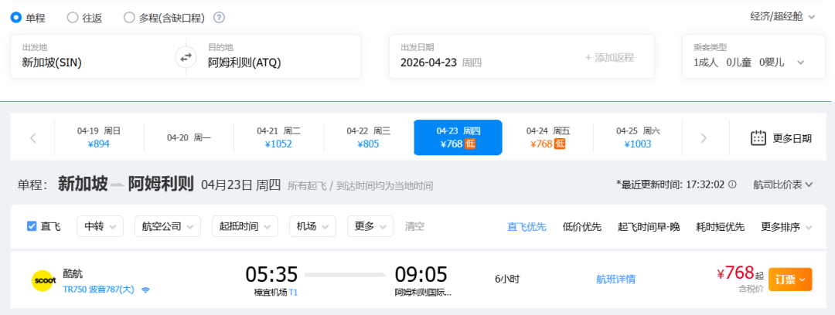Click the swap departure and destination icon
Image resolution: width=835 pixels, height=315 pixels.
(x=186, y=56)
